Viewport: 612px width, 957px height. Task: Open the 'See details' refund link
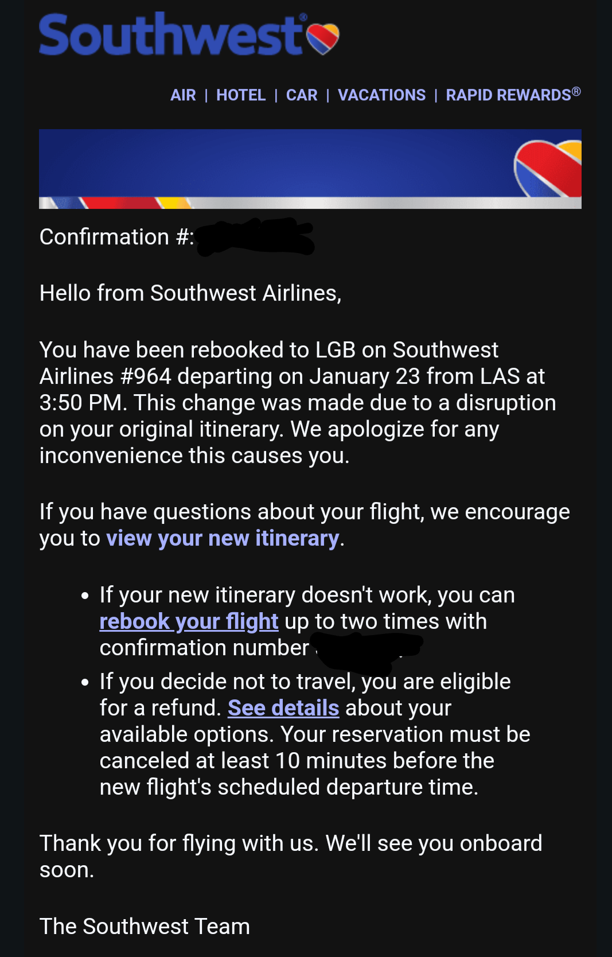click(283, 708)
